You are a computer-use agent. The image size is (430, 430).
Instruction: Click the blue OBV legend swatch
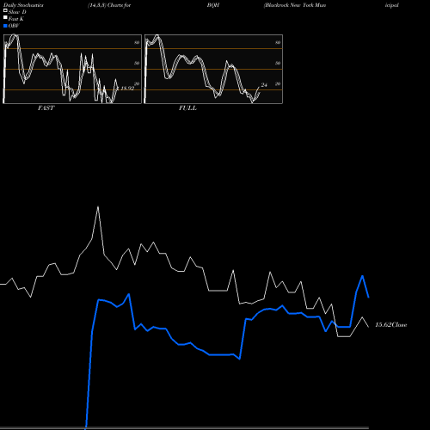point(5,26)
